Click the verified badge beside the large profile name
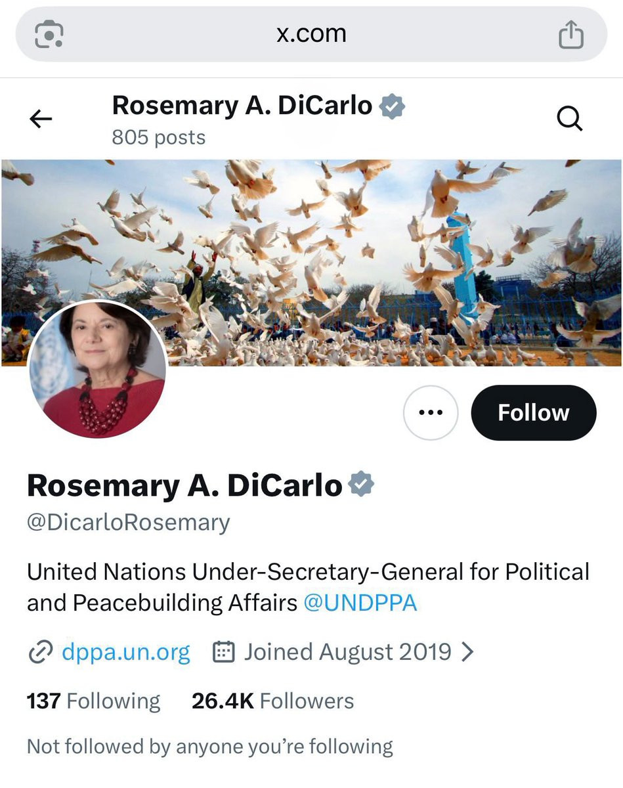 360,485
